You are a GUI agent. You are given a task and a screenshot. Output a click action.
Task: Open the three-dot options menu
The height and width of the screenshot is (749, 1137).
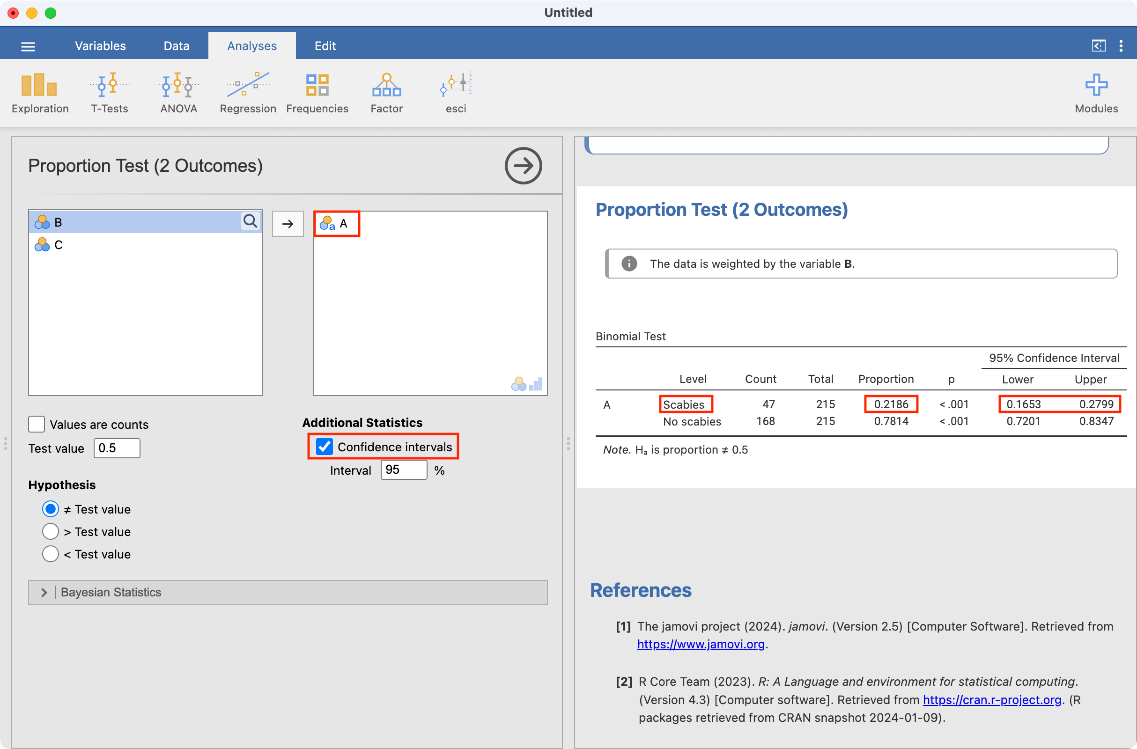pyautogui.click(x=1121, y=46)
